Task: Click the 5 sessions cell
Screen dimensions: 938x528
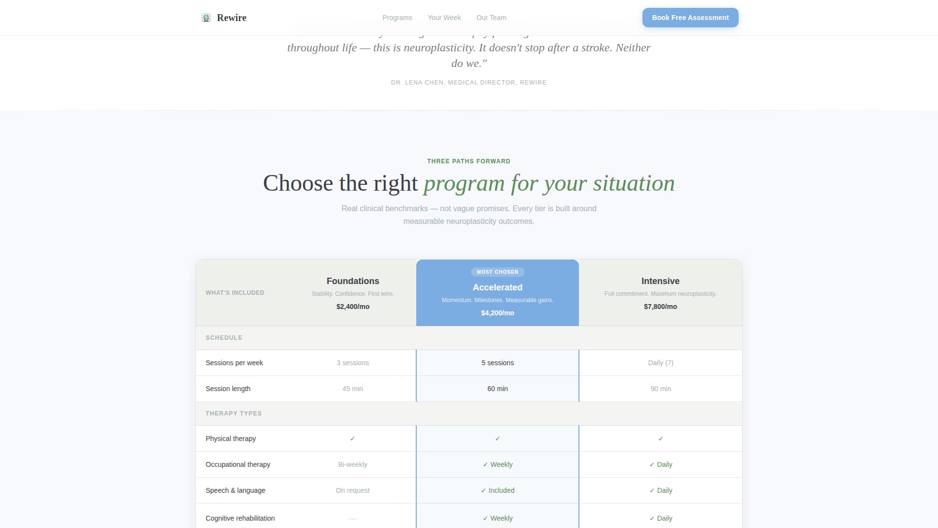Action: click(497, 363)
